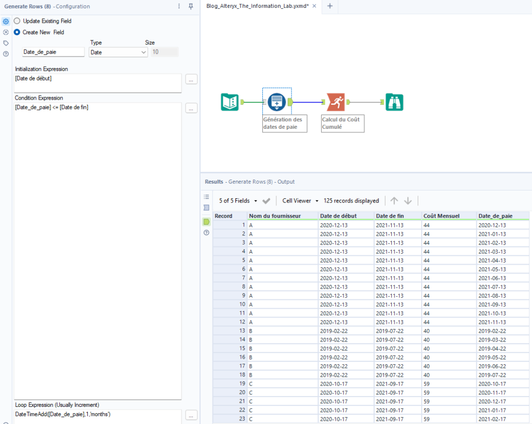This screenshot has width=532, height=424.
Task: Open the help question icon in config sidebar
Action: point(6,54)
